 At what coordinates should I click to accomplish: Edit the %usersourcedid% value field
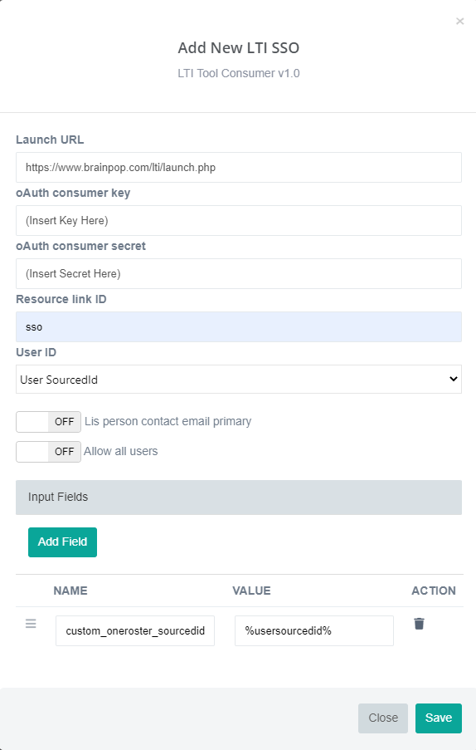pos(314,631)
